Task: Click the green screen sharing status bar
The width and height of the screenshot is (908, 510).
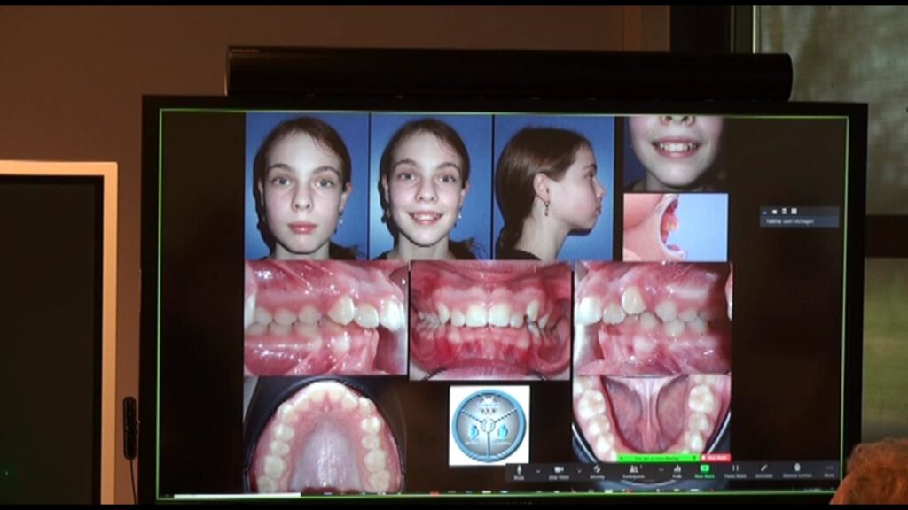Action: tap(658, 458)
